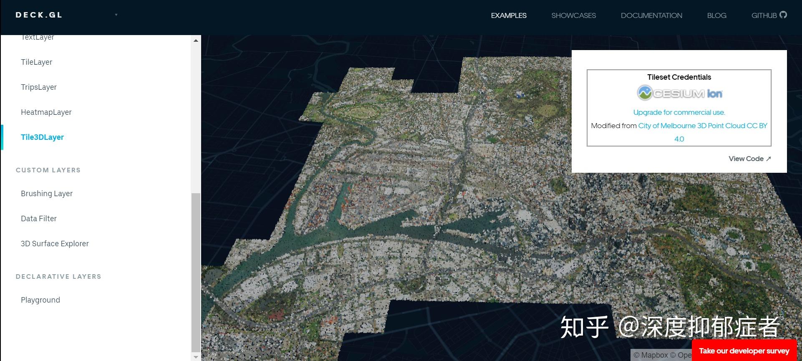This screenshot has width=802, height=361.
Task: Click Take our developer survey button
Action: point(744,351)
